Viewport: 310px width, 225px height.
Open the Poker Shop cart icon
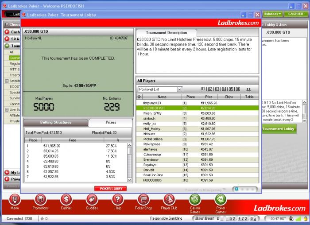(143, 200)
